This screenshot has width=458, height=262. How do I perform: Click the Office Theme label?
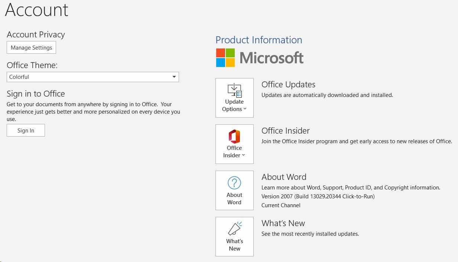(x=32, y=65)
